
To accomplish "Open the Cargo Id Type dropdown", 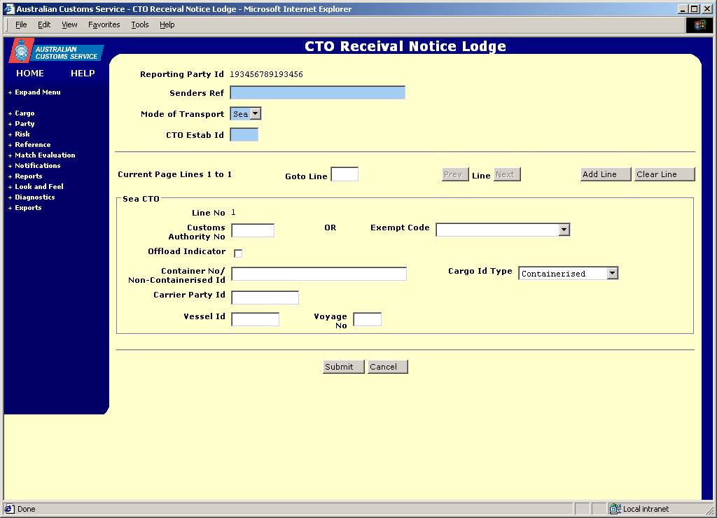I will 612,273.
